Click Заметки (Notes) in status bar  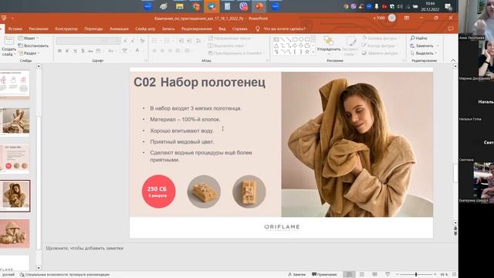(296, 275)
